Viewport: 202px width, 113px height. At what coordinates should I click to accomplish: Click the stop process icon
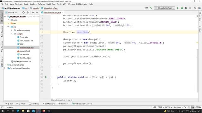coord(190,8)
